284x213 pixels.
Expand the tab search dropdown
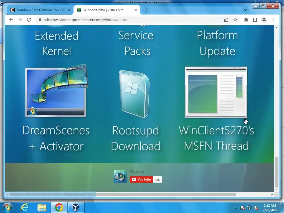coord(245,10)
